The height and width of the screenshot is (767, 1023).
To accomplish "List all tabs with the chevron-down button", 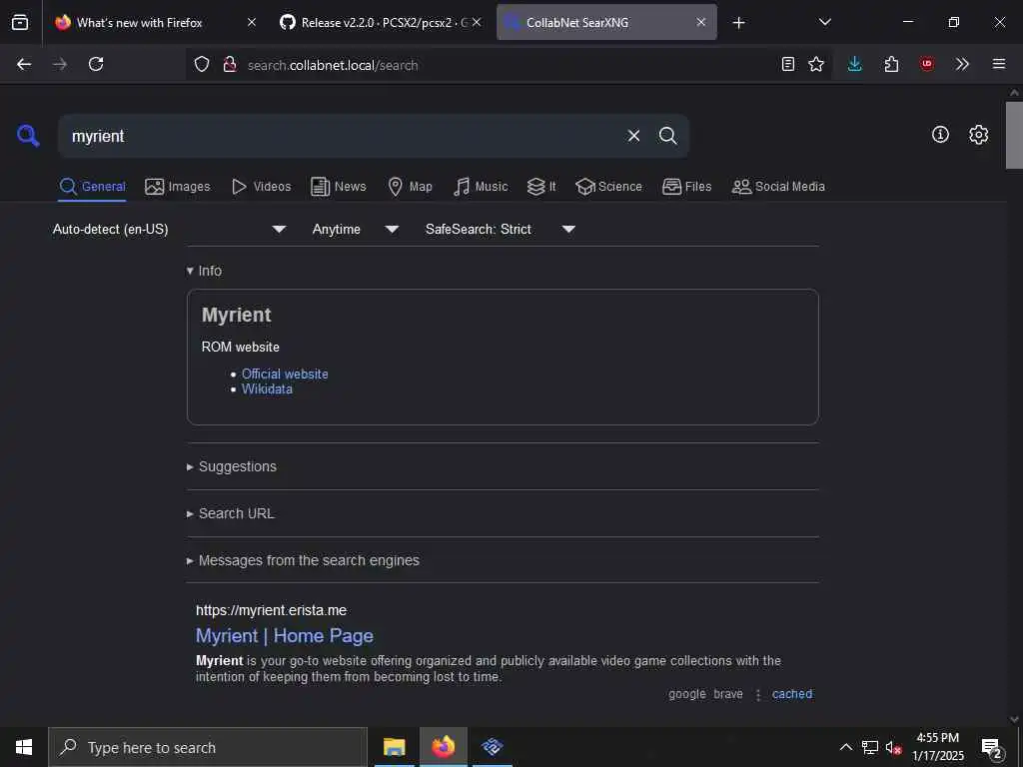I will click(x=824, y=22).
